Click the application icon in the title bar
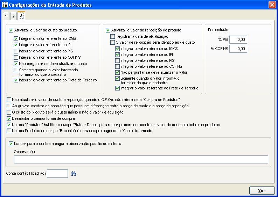Image resolution: width=278 pixels, height=197 pixels. (x=5, y=5)
